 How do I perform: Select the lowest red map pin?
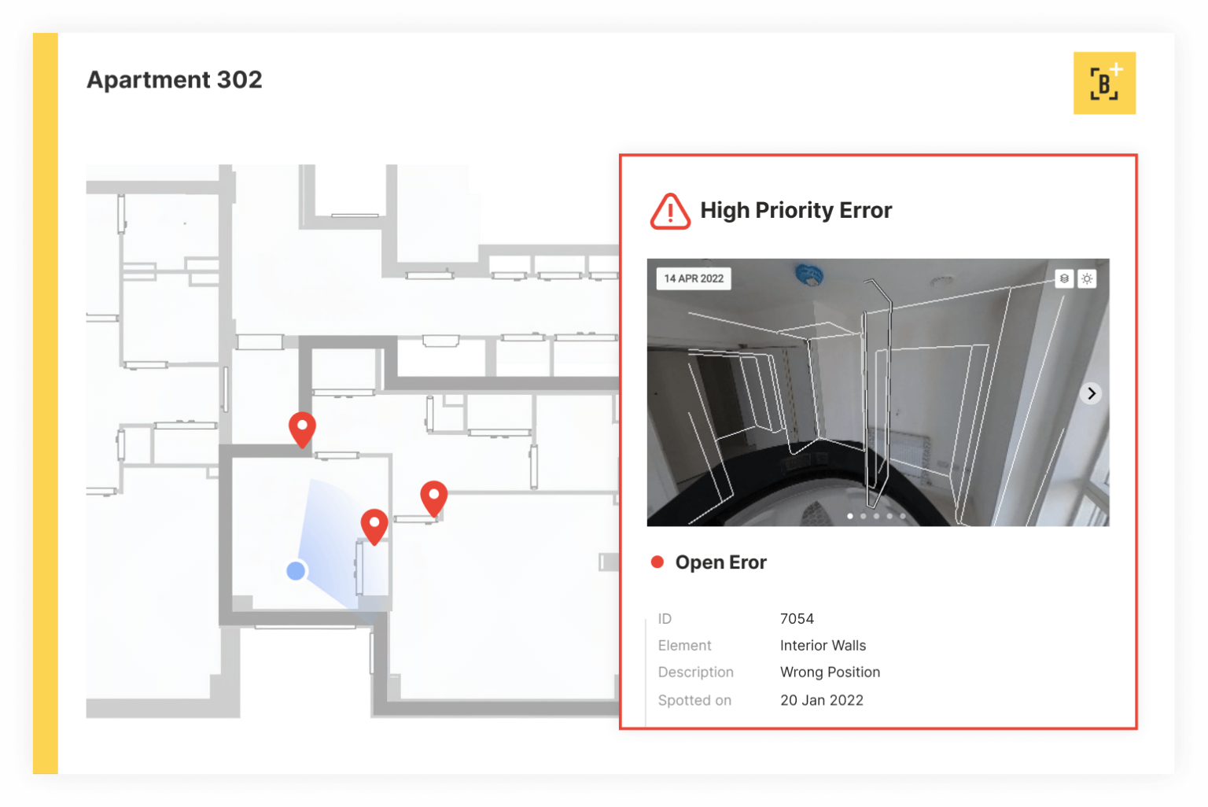pos(374,525)
